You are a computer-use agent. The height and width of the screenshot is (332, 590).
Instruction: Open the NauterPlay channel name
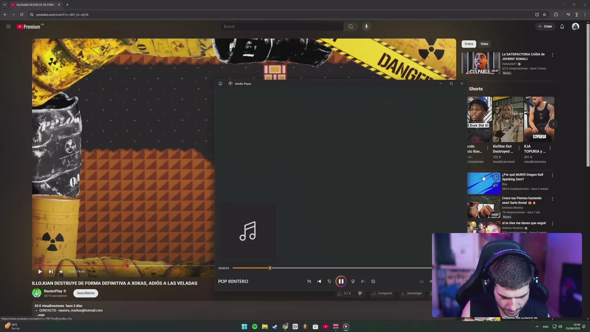coord(53,291)
